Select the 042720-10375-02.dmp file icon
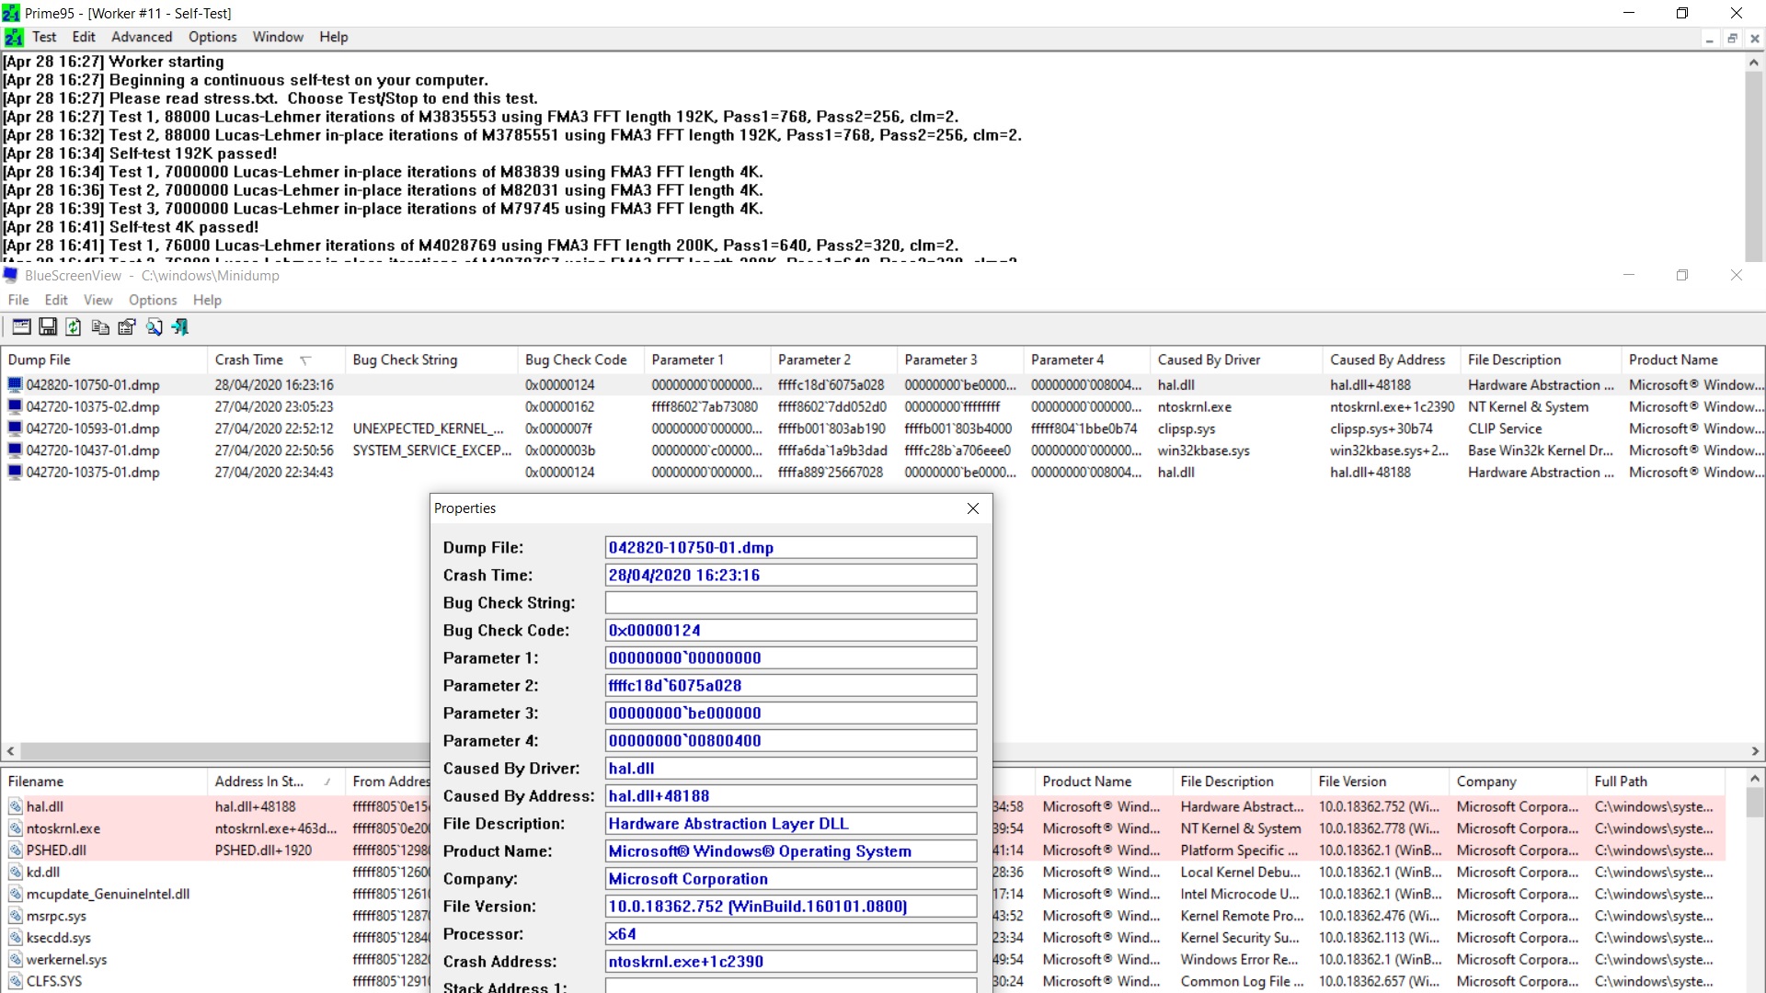Image resolution: width=1766 pixels, height=993 pixels. coord(15,407)
